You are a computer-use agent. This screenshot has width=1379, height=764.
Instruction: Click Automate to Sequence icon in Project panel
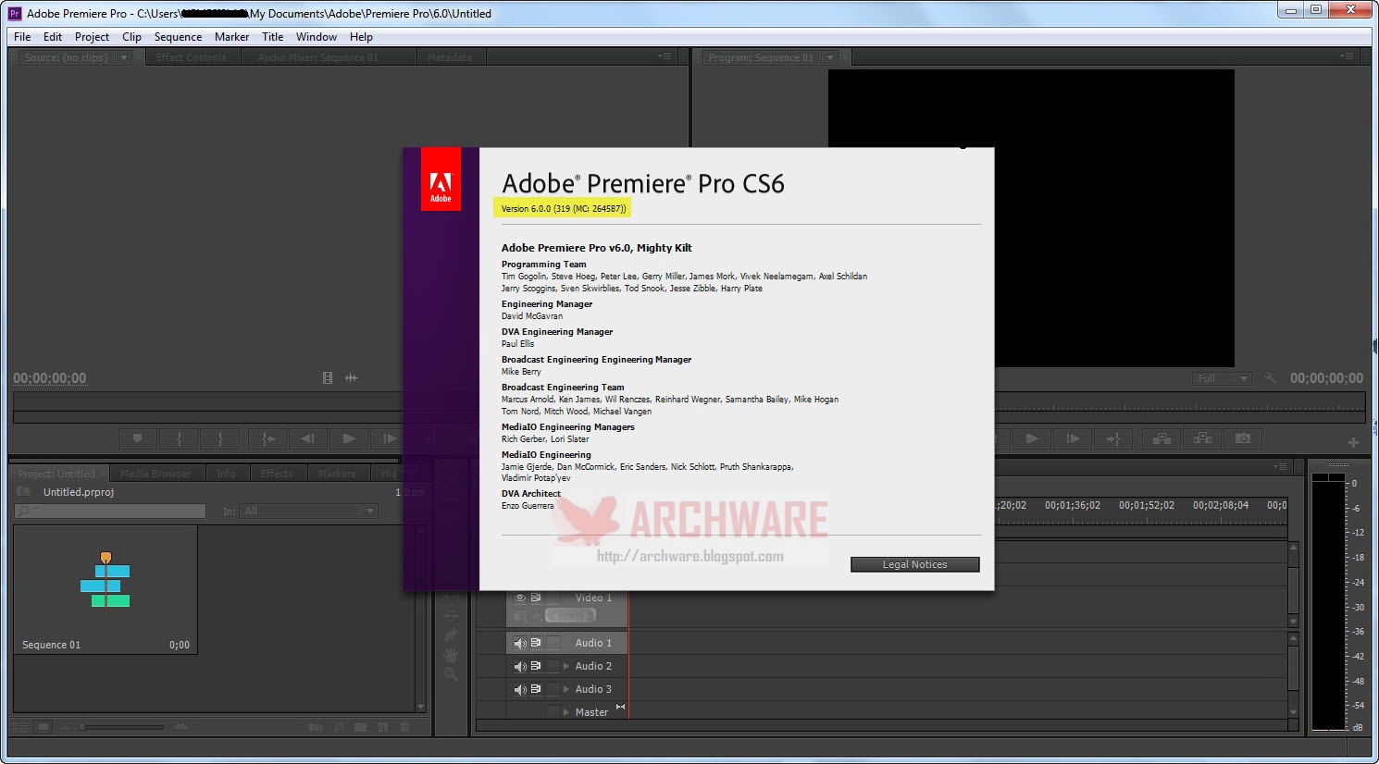316,727
